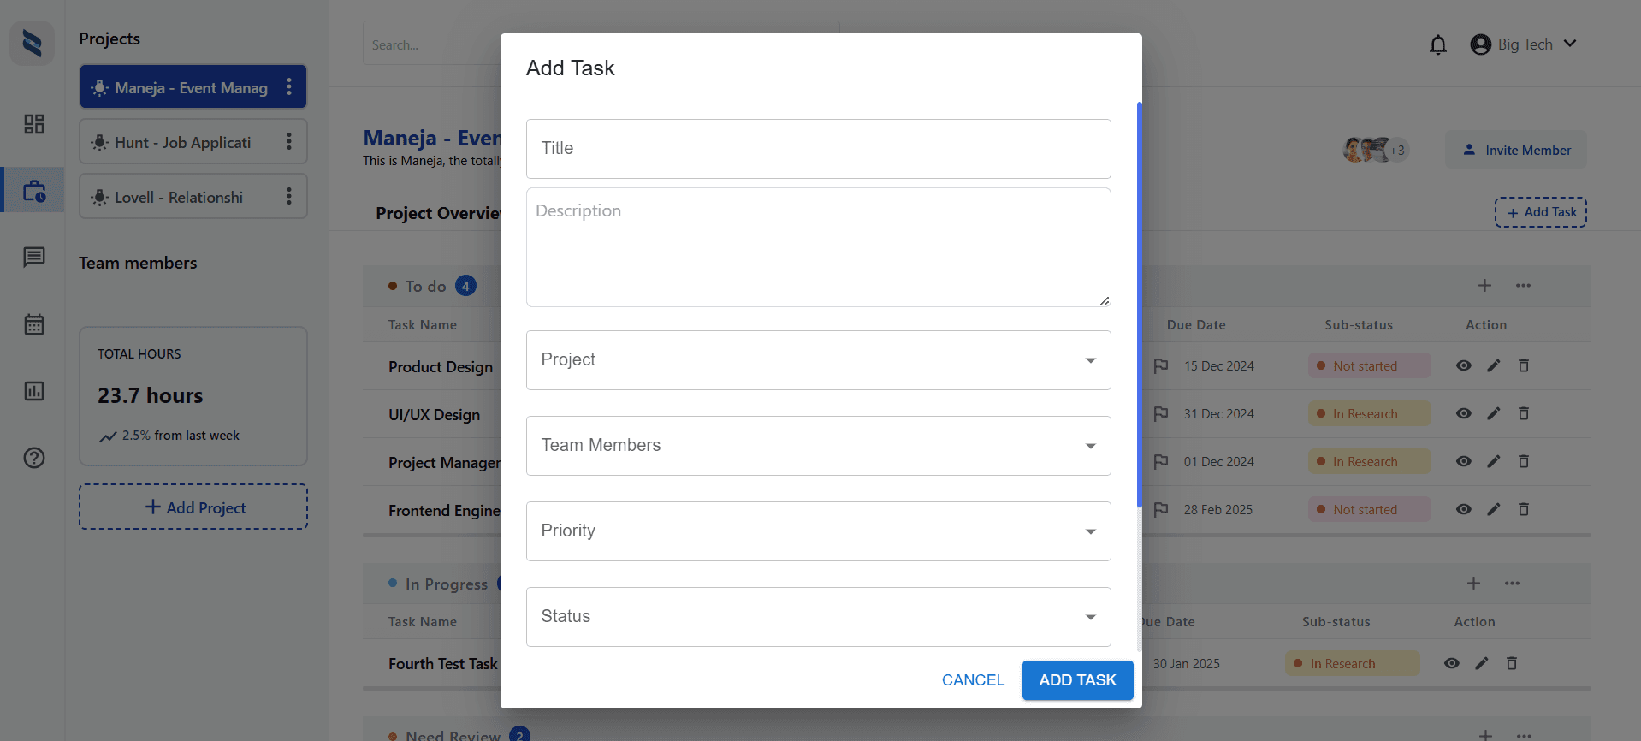The image size is (1641, 741).
Task: Open notifications bell icon
Action: [1438, 44]
